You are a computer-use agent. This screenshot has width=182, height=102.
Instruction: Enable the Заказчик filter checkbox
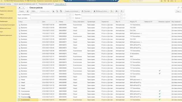pos(124,18)
